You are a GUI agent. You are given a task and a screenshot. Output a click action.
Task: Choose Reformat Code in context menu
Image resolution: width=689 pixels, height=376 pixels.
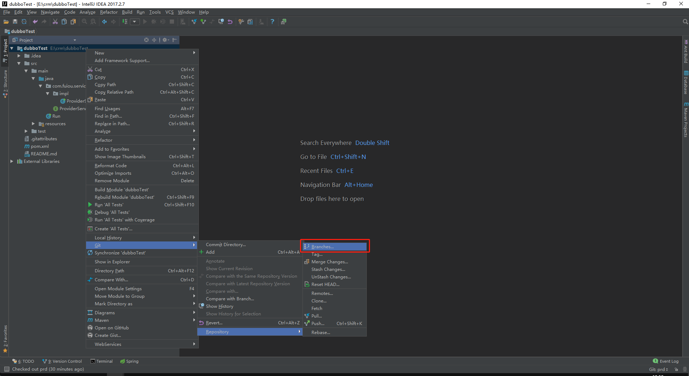click(142, 166)
